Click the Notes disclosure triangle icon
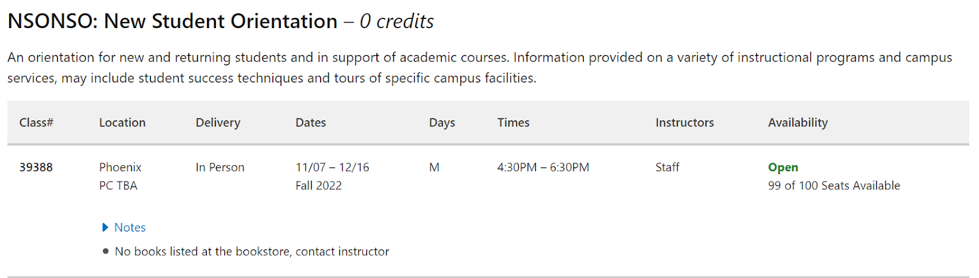This screenshot has width=979, height=278. [105, 228]
